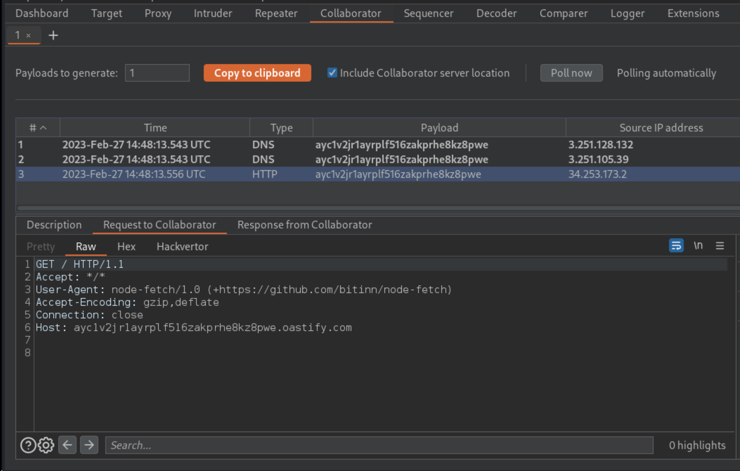Click the Accept: */* header line

pos(71,277)
